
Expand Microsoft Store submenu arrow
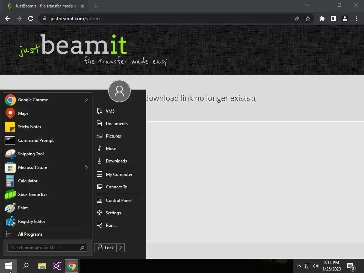86,167
